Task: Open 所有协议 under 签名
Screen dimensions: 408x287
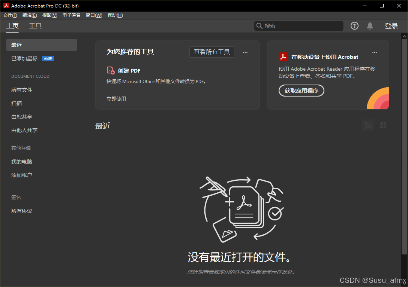Action: pyautogui.click(x=22, y=211)
